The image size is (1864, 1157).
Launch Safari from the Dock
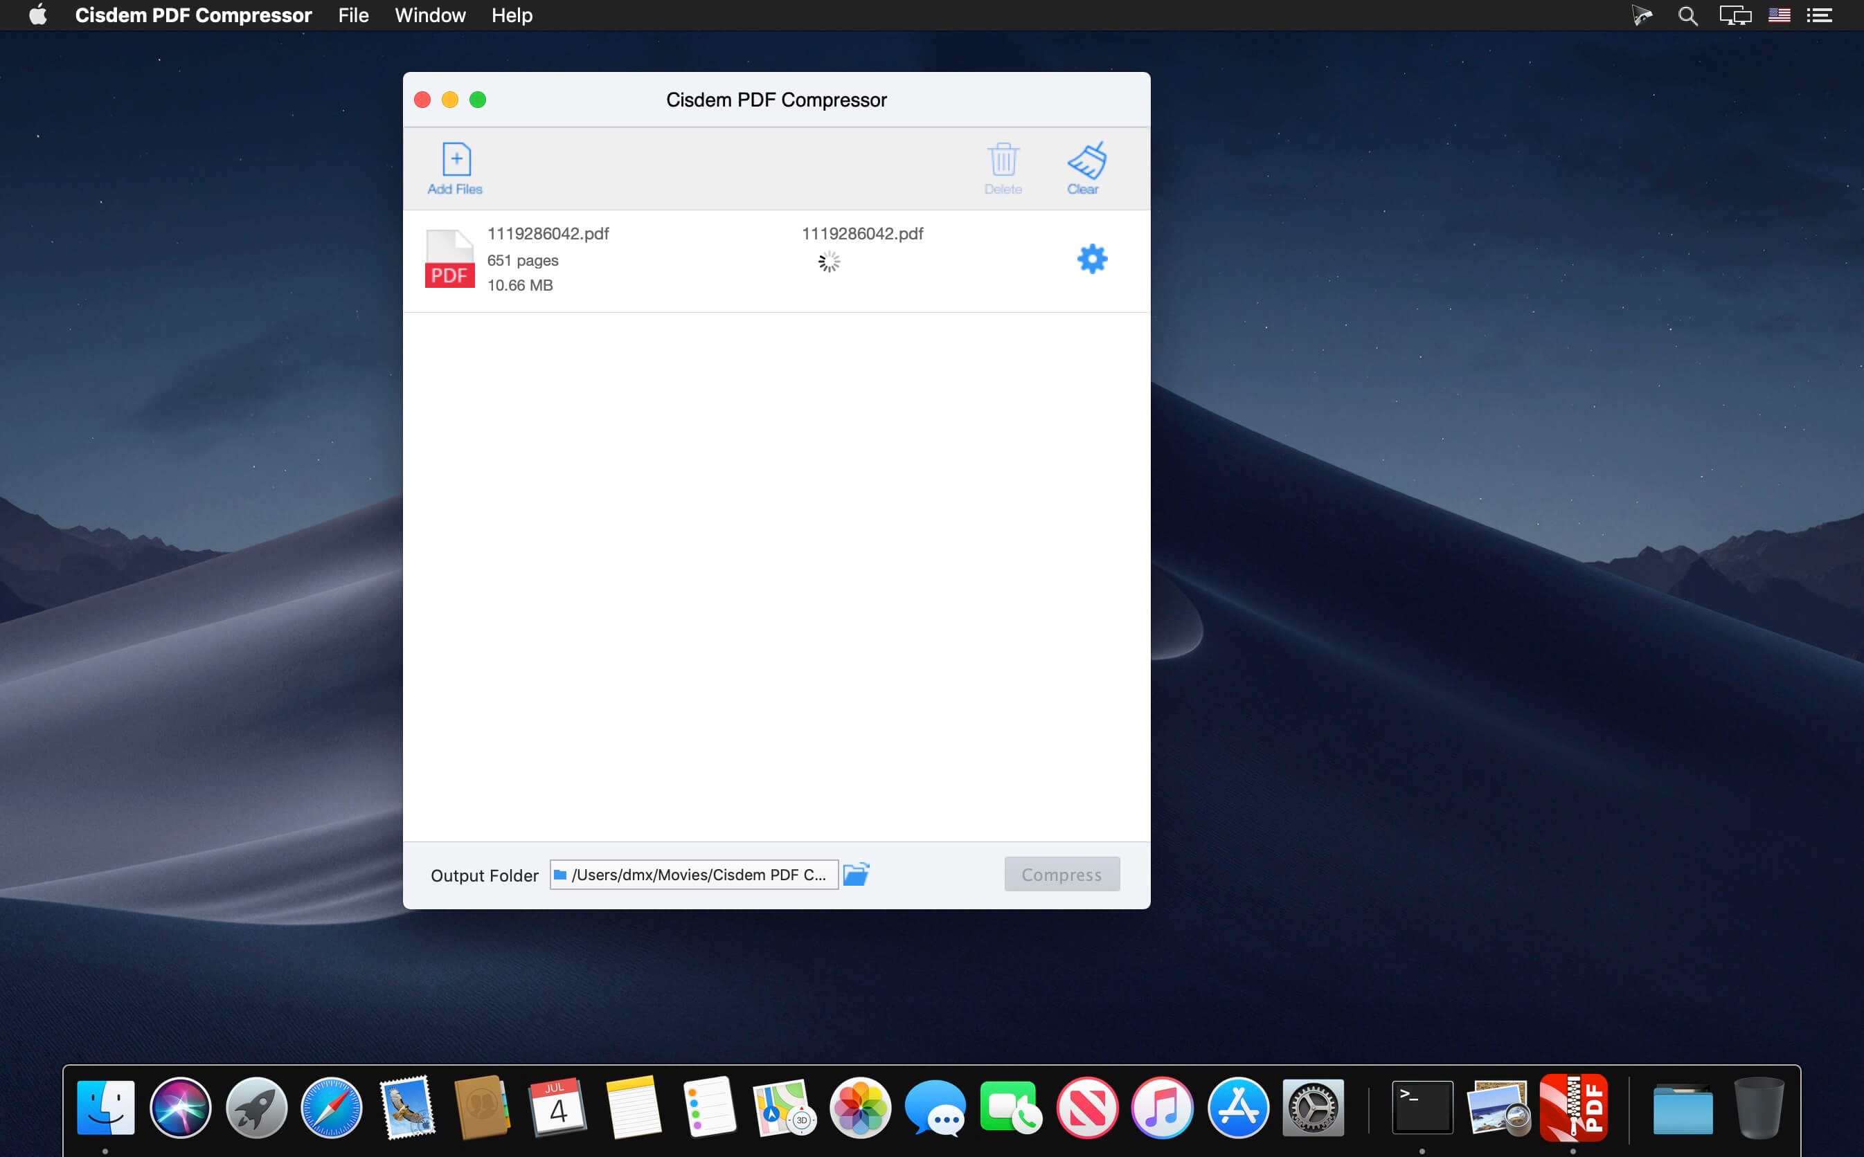click(331, 1107)
